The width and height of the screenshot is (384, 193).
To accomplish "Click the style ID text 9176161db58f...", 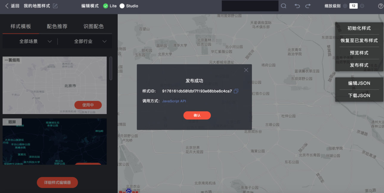I will point(197,91).
